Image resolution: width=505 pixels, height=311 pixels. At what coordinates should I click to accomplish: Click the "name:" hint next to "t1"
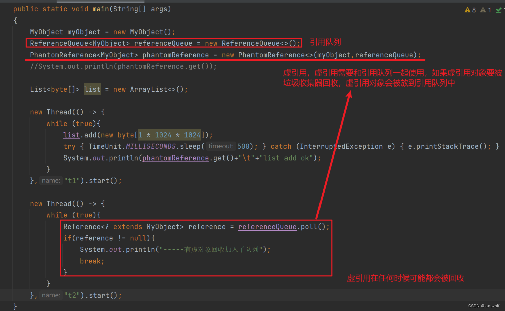51,180
